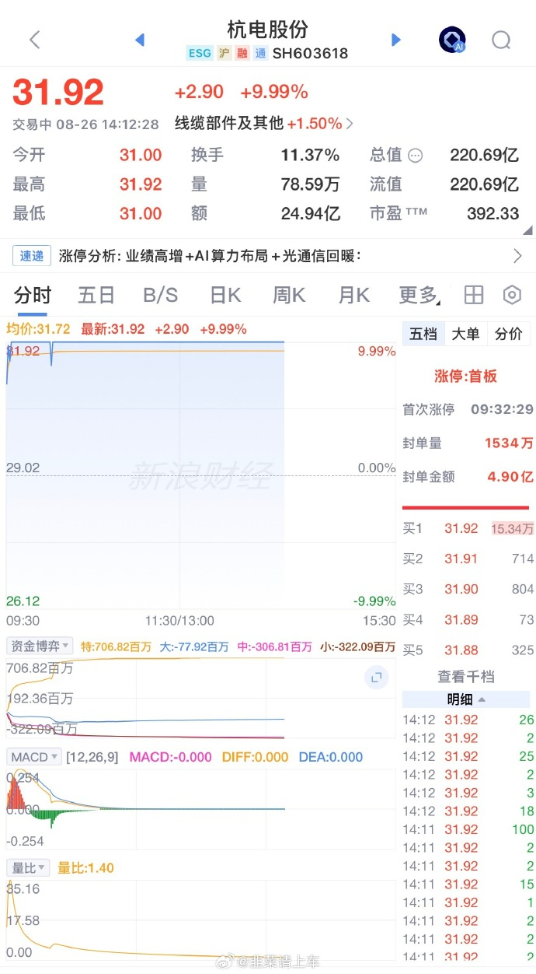This screenshot has height=974, width=536.
Task: Tap the stock name 杭电股份 title
Action: [268, 30]
